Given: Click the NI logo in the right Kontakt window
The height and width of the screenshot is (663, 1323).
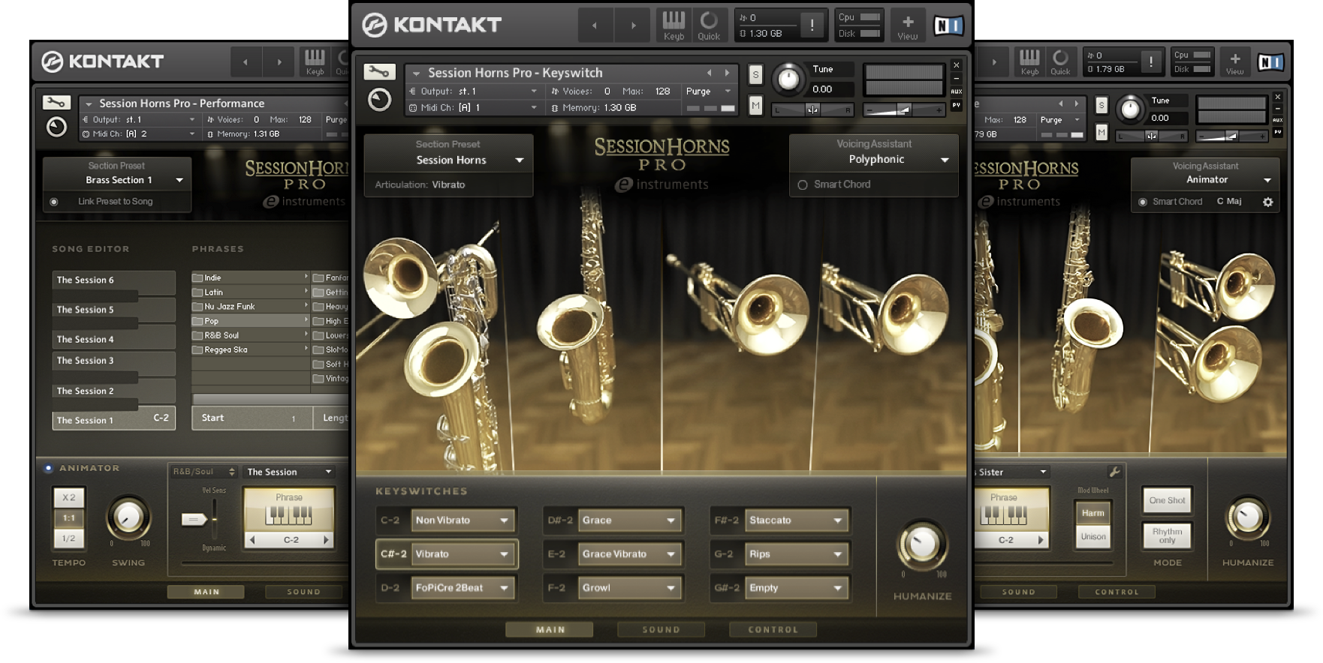Looking at the screenshot, I should point(1270,62).
